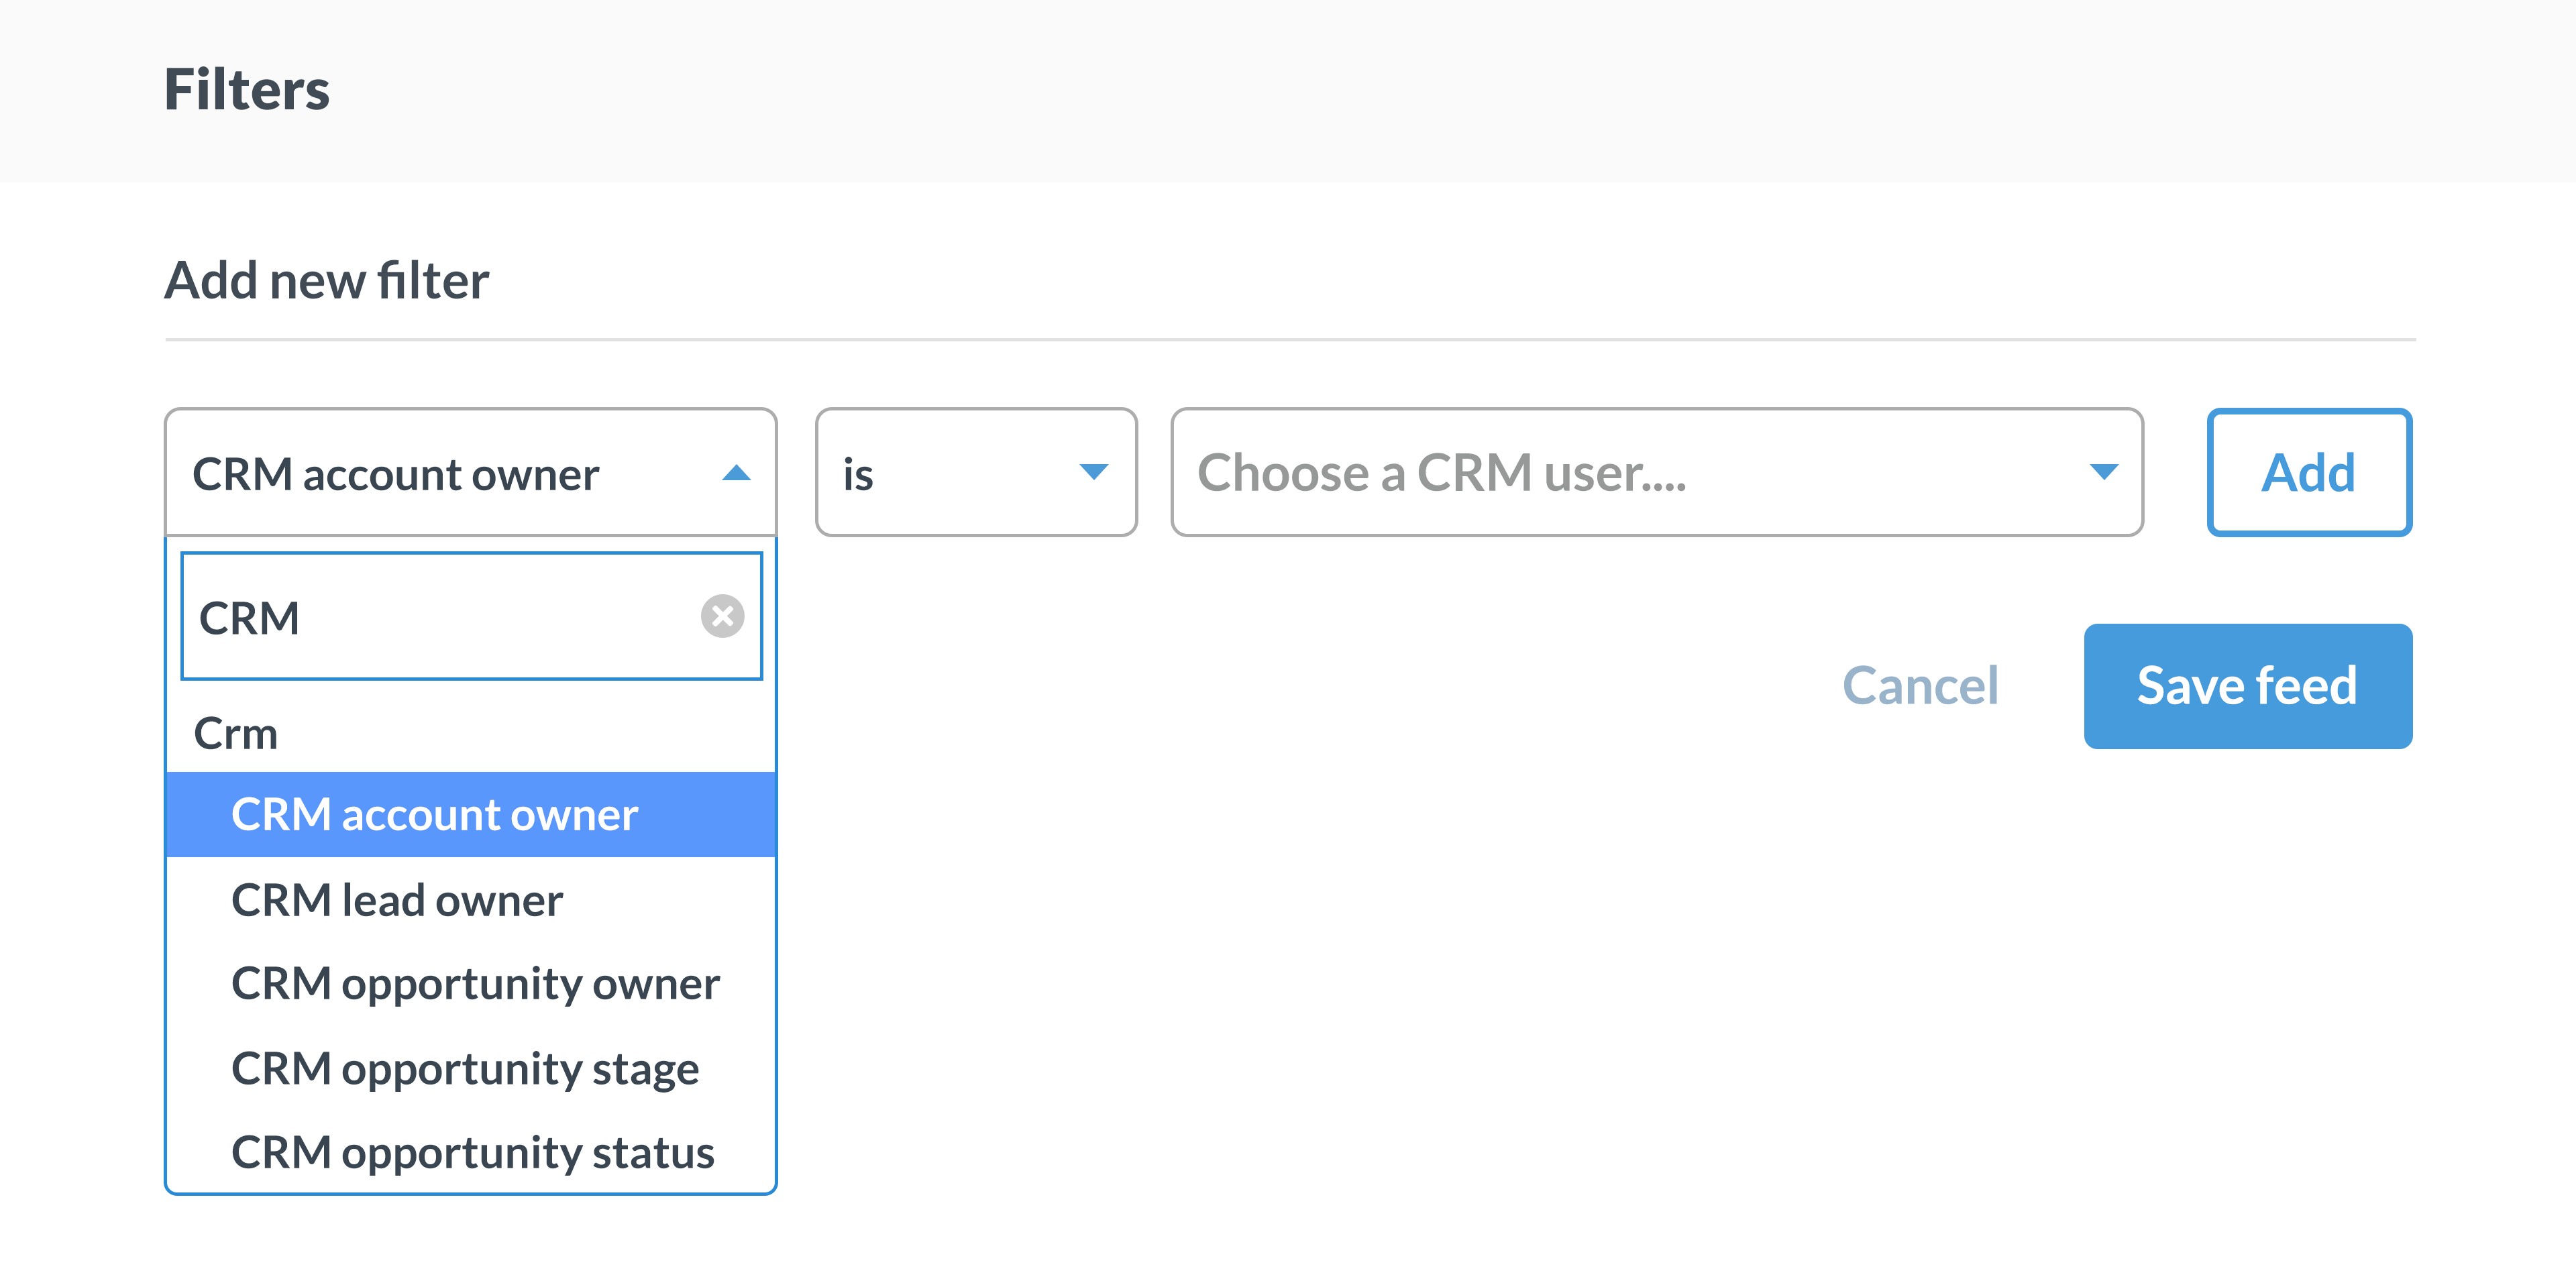Select CRM opportunity stage option

click(x=471, y=1069)
